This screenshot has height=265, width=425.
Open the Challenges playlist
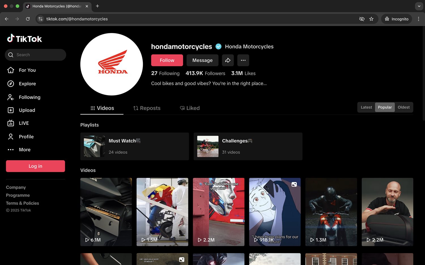point(248,146)
